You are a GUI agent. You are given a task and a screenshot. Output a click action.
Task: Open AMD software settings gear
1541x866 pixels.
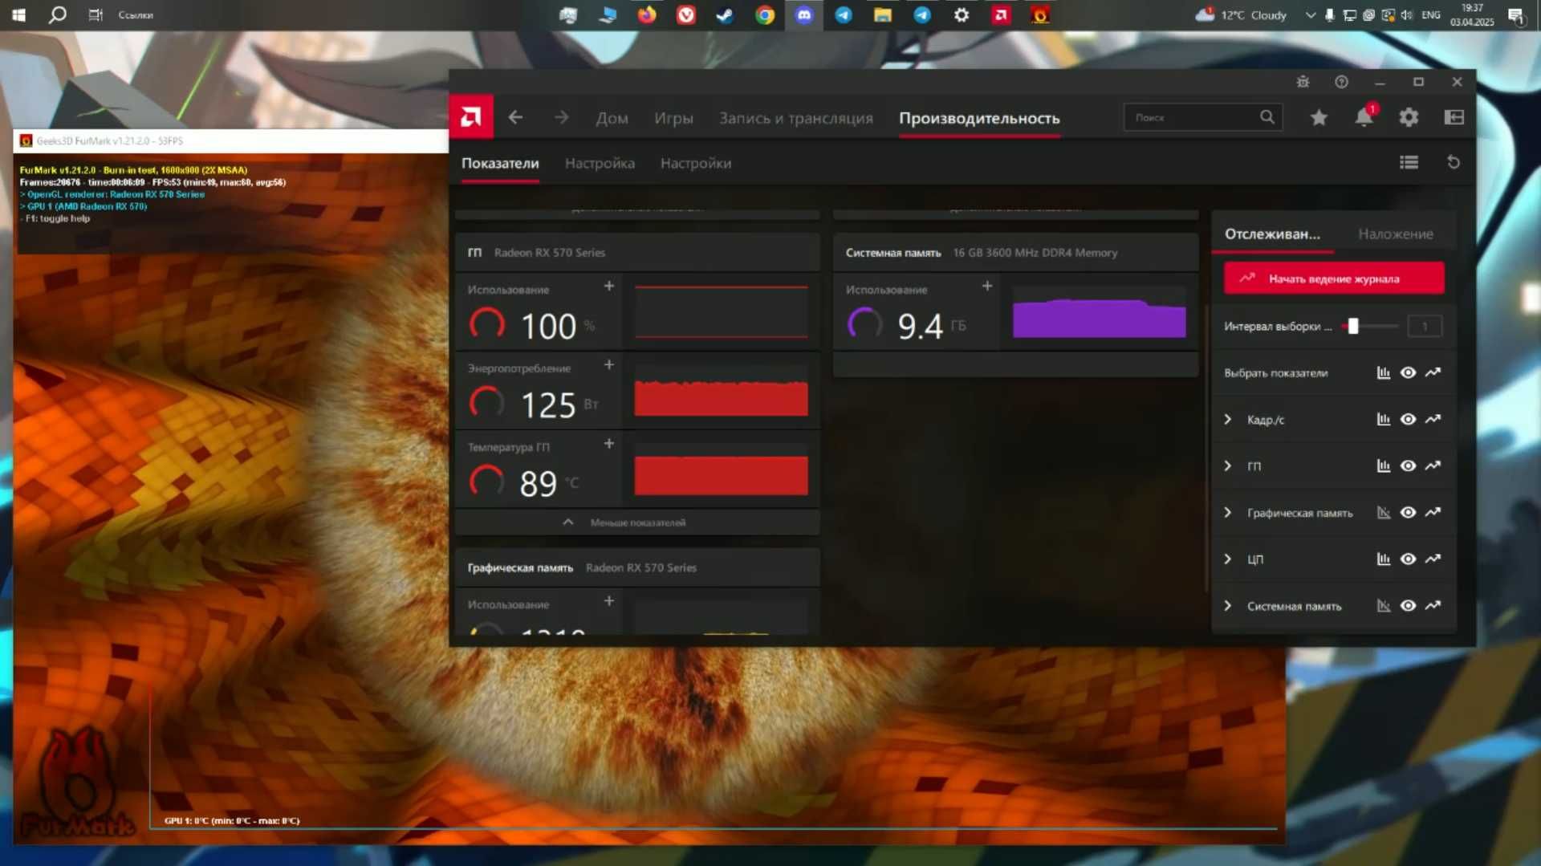(1409, 118)
